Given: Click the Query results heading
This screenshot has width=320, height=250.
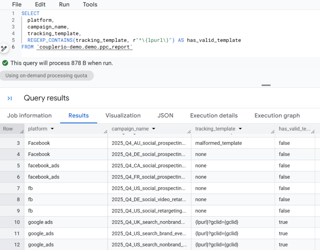Looking at the screenshot, I should pyautogui.click(x=47, y=98).
